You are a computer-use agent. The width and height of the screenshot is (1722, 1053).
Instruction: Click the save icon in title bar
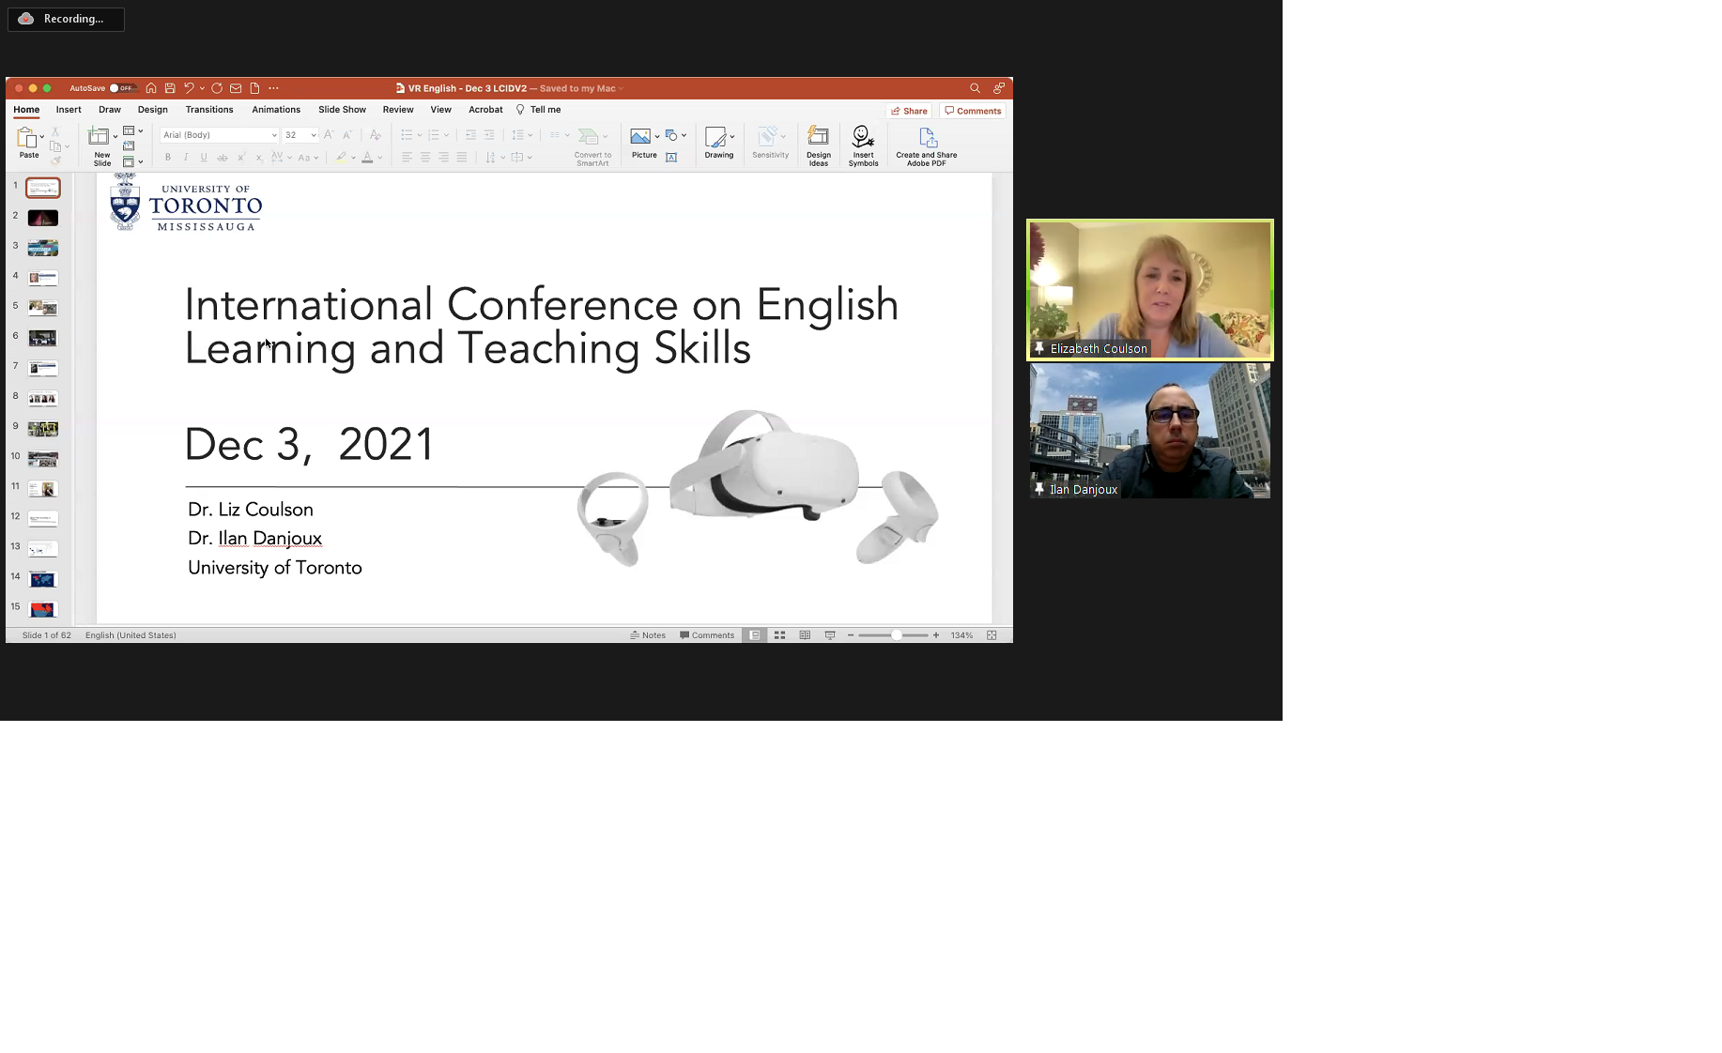(170, 88)
